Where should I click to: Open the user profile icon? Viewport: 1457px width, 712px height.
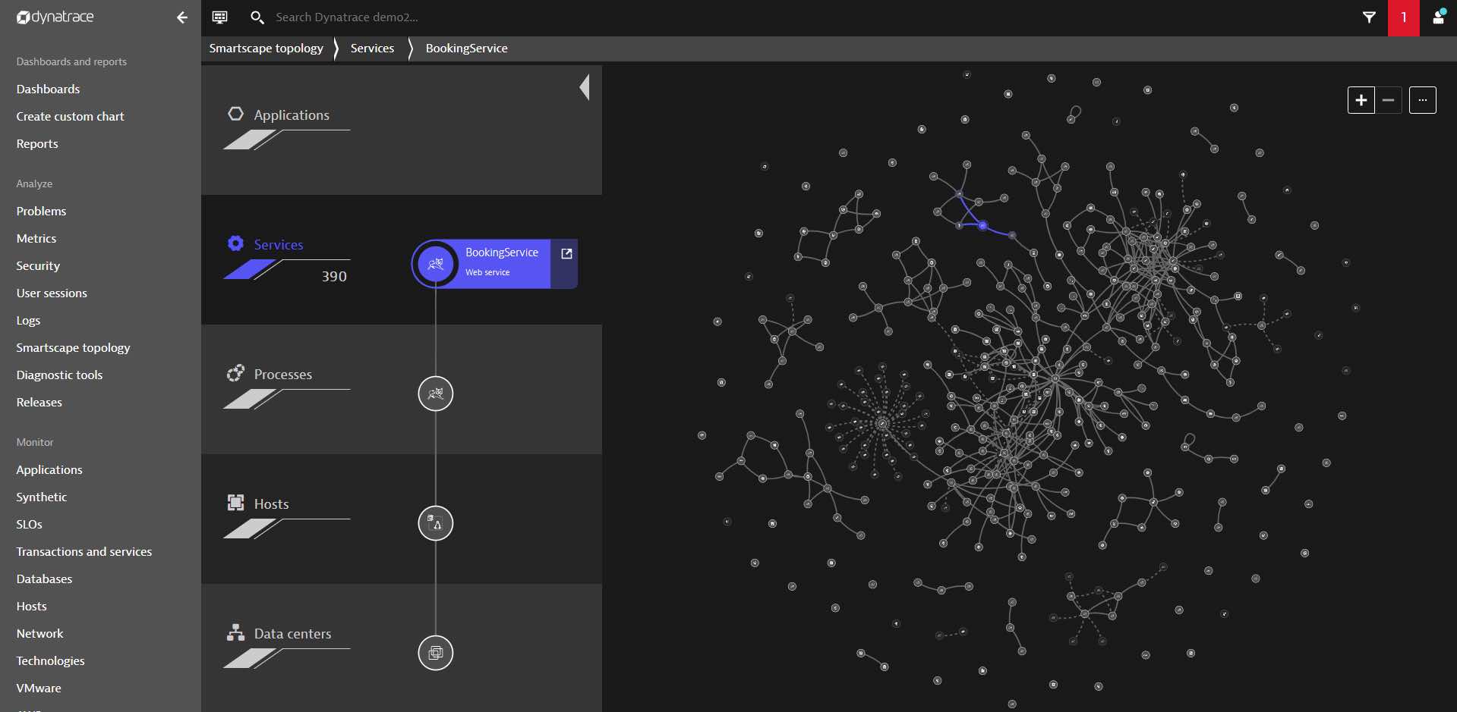[x=1438, y=17]
